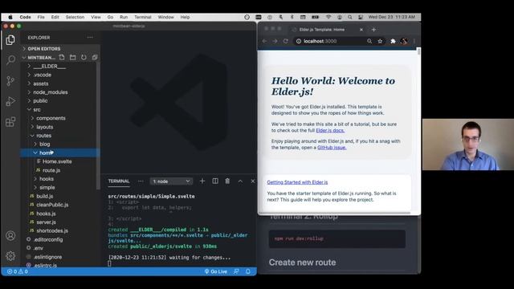
Task: Go back in the browser
Action: 264,41
